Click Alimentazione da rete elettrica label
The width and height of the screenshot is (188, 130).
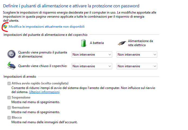coord(140,43)
